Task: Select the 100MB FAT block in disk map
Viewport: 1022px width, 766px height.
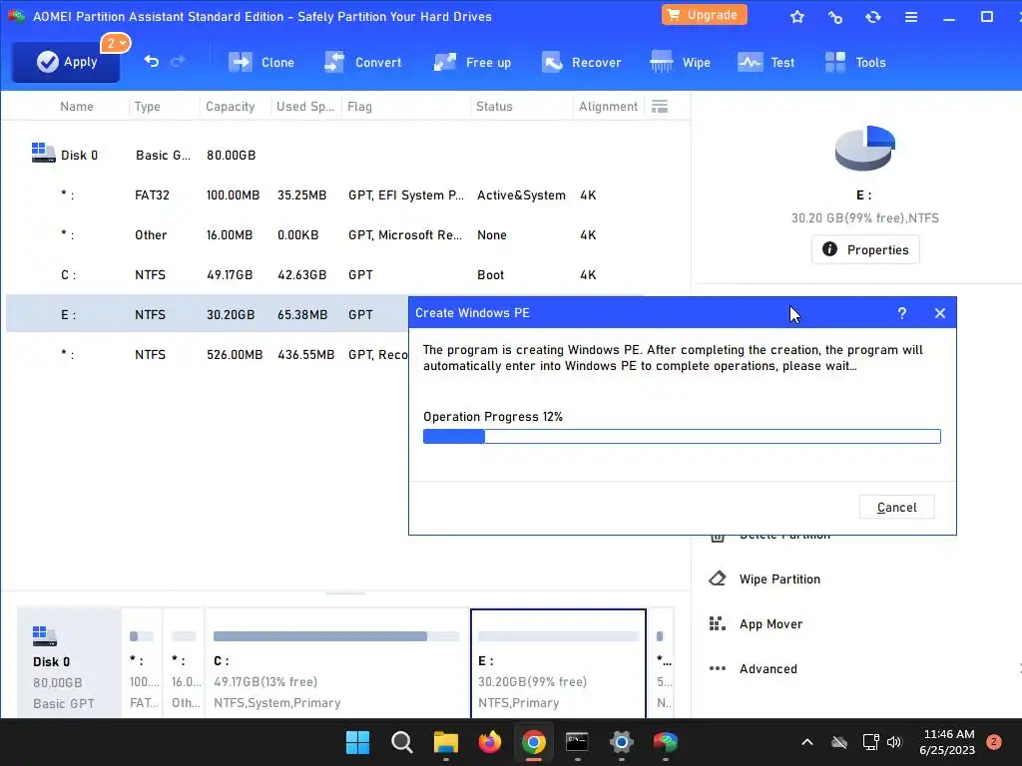Action: click(142, 663)
